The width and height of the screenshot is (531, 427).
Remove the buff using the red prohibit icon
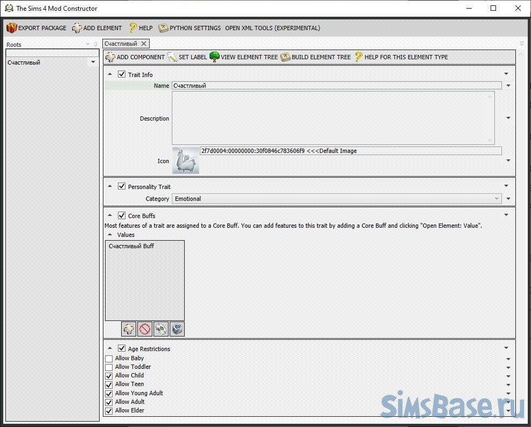pyautogui.click(x=144, y=329)
